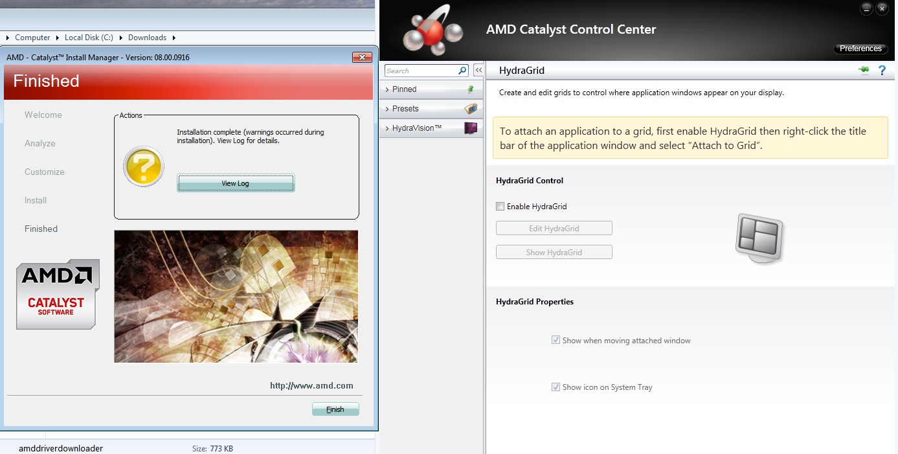Click the yellow question mark warning icon
This screenshot has width=898, height=454.
pos(144,166)
